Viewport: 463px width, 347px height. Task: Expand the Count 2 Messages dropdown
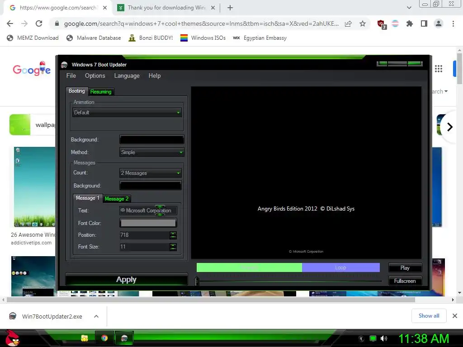pos(150,173)
